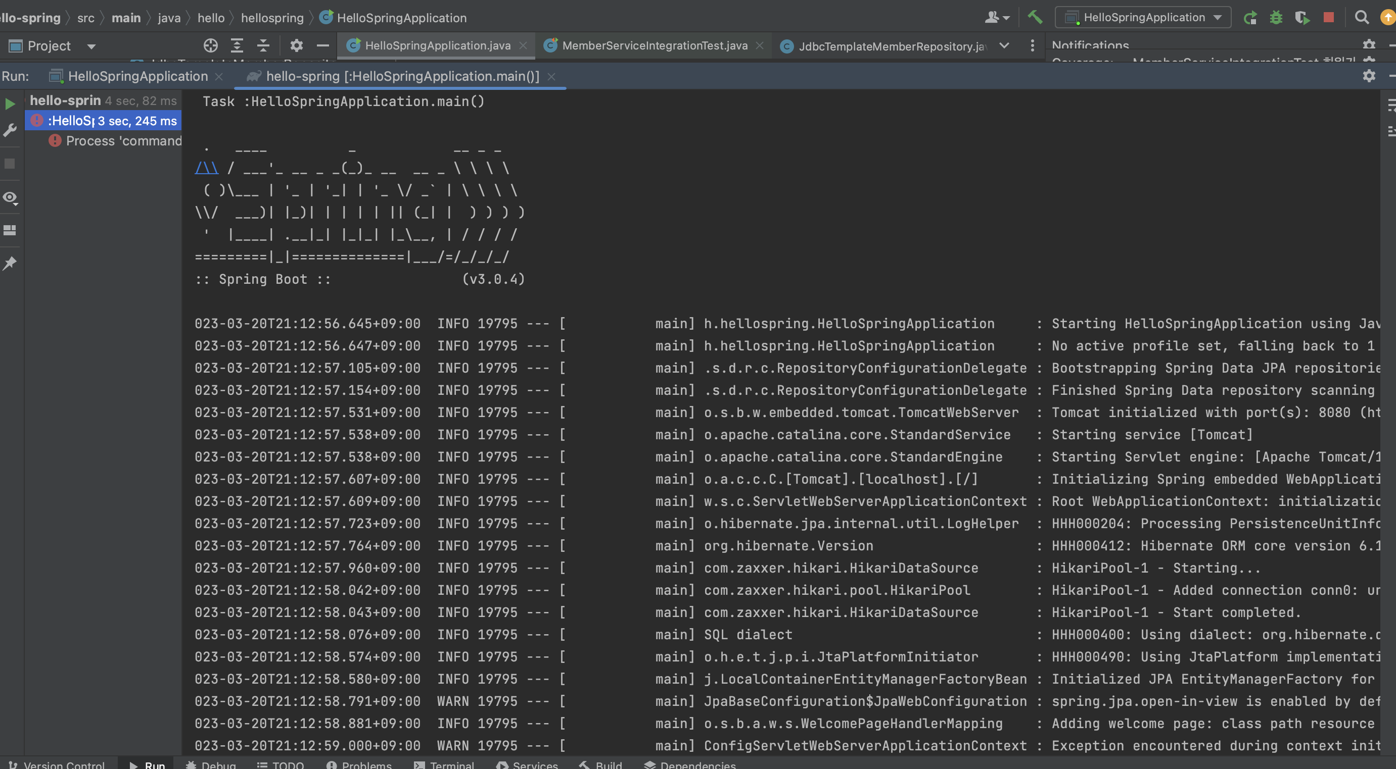Click the layout icon in Run sidebar
This screenshot has height=769, width=1396.
[x=10, y=230]
